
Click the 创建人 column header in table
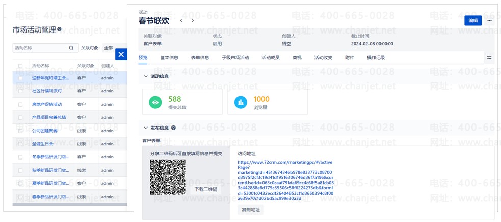pos(108,66)
